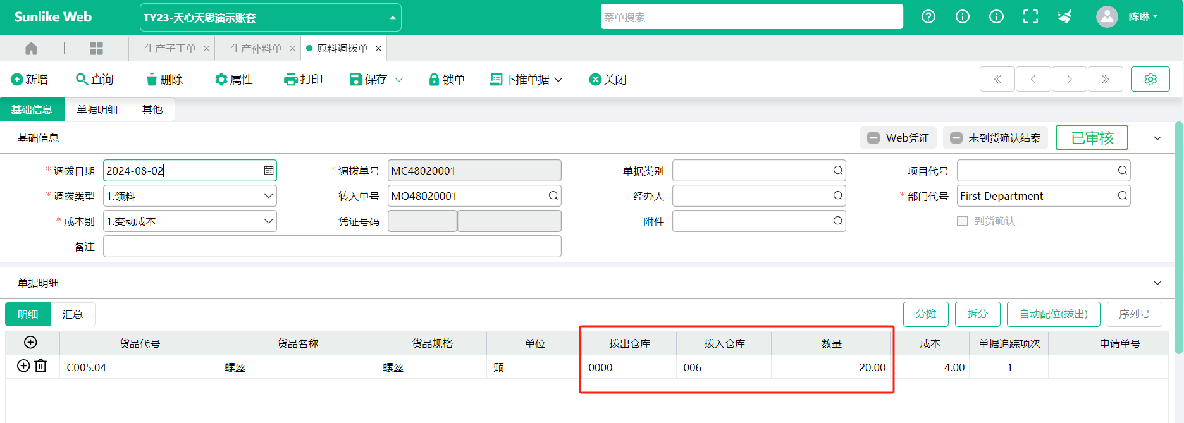This screenshot has height=423, width=1184.
Task: Toggle Web凭证 switch
Action: [873, 138]
